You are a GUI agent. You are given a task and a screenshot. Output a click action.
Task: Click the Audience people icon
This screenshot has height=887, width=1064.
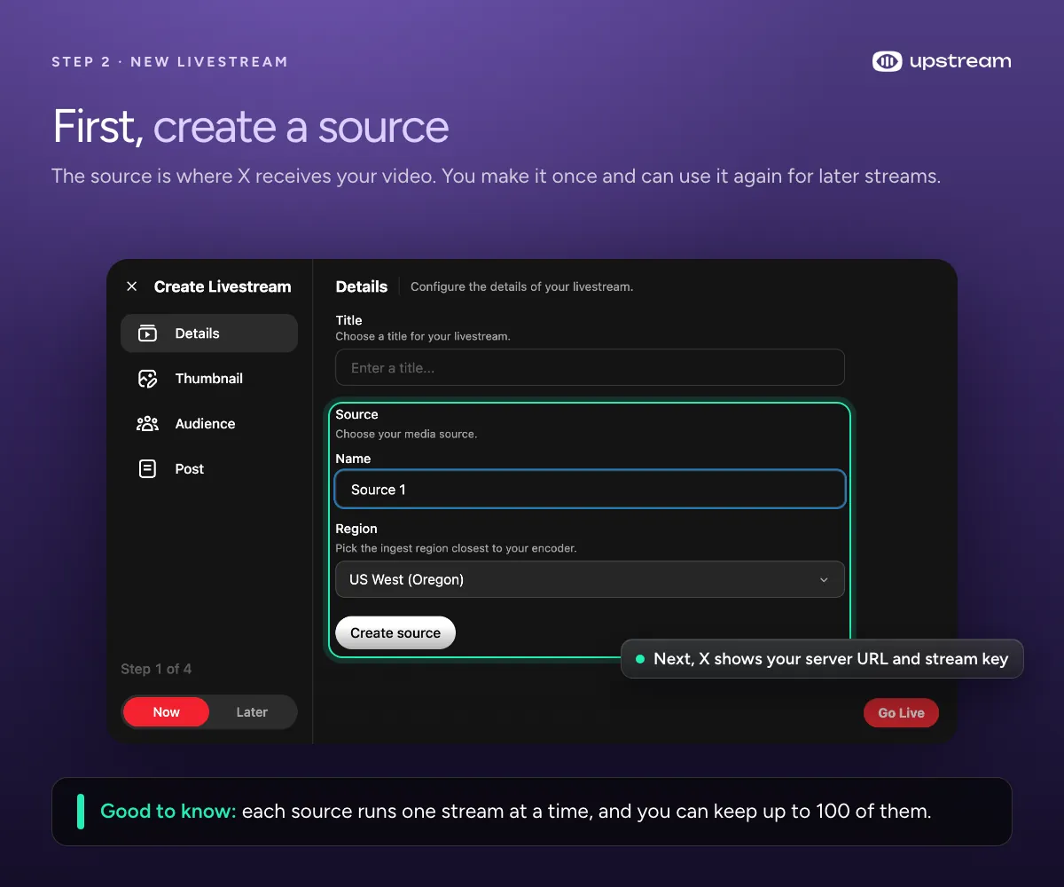[147, 424]
